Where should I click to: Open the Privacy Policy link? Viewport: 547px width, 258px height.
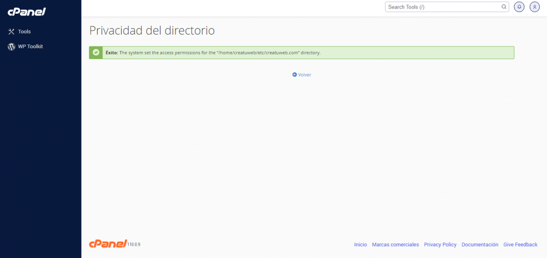point(440,245)
